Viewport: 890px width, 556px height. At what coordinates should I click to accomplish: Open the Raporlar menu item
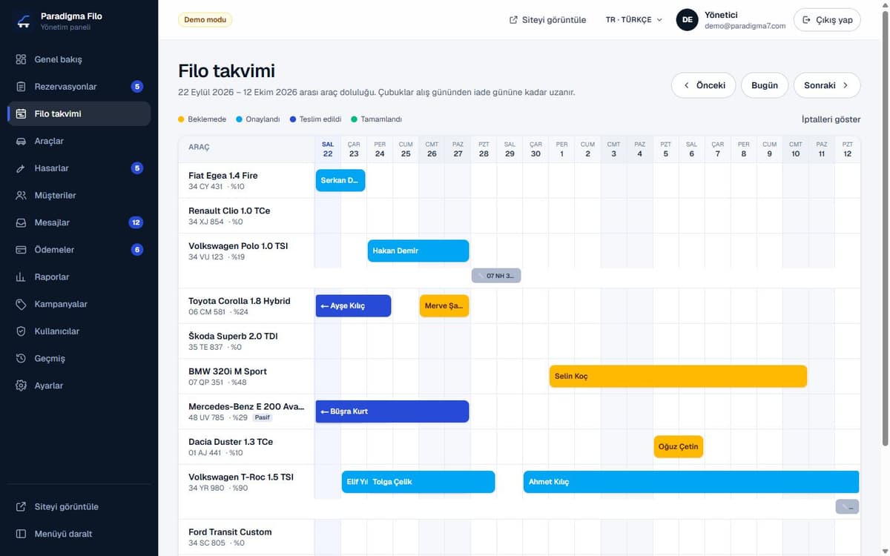[79, 277]
